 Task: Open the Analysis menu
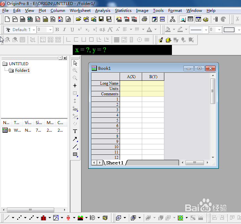[x=103, y=11]
